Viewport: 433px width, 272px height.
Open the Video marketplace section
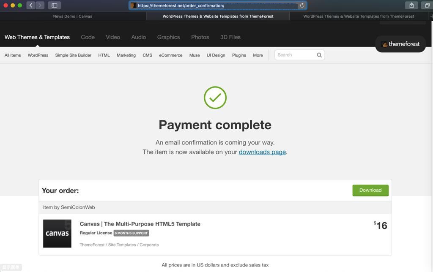pyautogui.click(x=113, y=37)
